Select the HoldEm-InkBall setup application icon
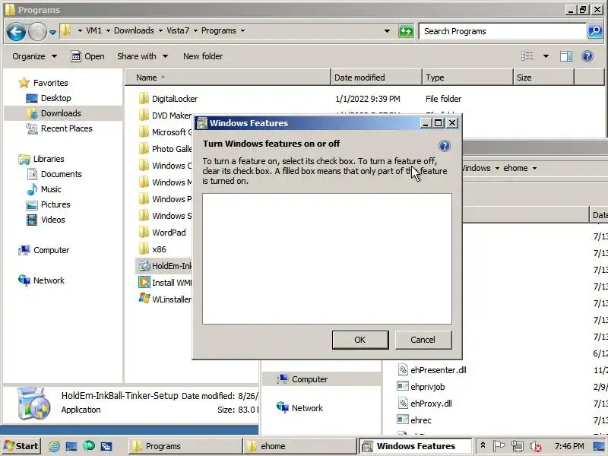608x456 pixels. (x=144, y=266)
